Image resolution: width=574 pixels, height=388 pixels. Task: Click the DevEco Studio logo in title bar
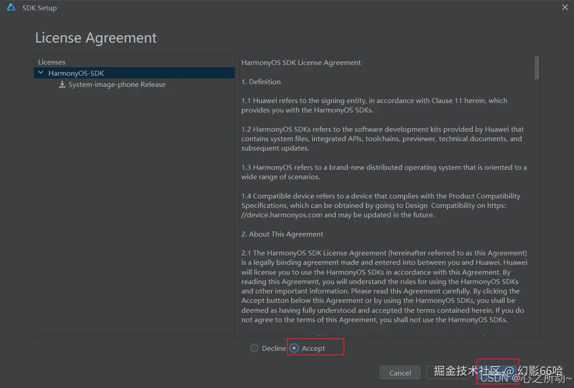click(11, 8)
